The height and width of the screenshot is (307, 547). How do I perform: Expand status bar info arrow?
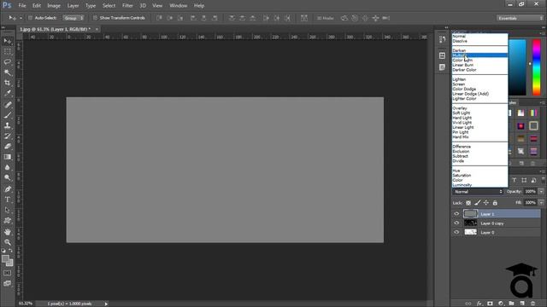pos(106,304)
